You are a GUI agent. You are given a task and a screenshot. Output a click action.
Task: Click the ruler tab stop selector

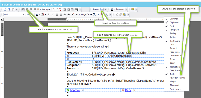(x=2, y=19)
